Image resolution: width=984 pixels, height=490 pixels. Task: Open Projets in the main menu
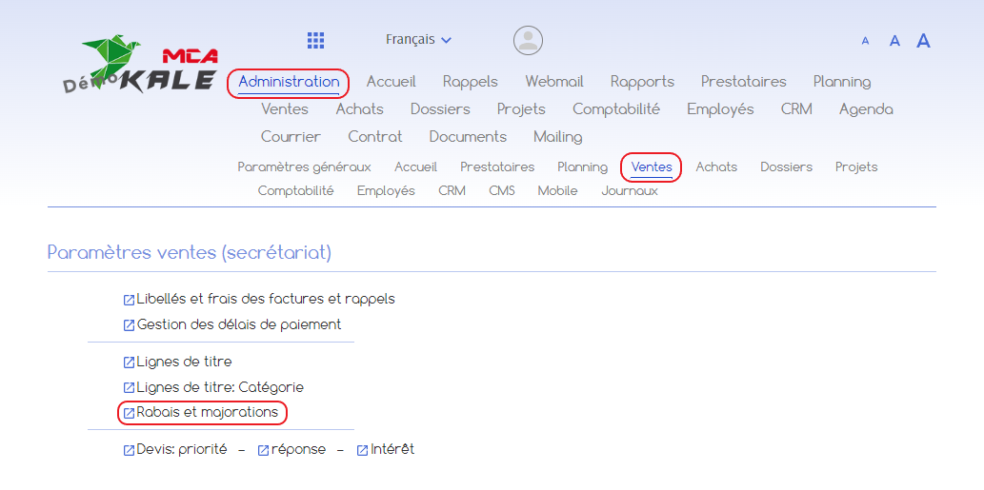[521, 109]
